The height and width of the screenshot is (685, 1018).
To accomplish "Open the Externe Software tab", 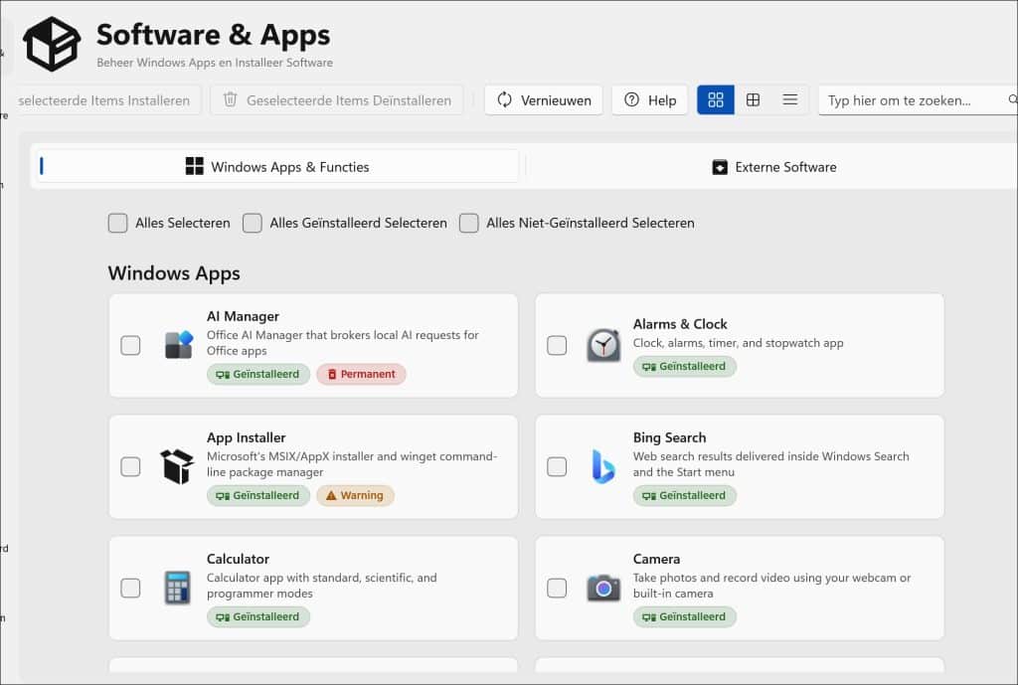I will click(773, 167).
